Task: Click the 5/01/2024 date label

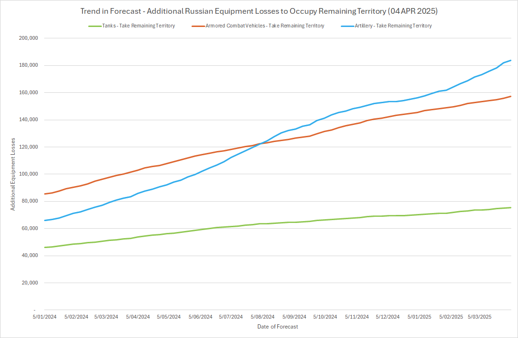Action: pyautogui.click(x=45, y=316)
